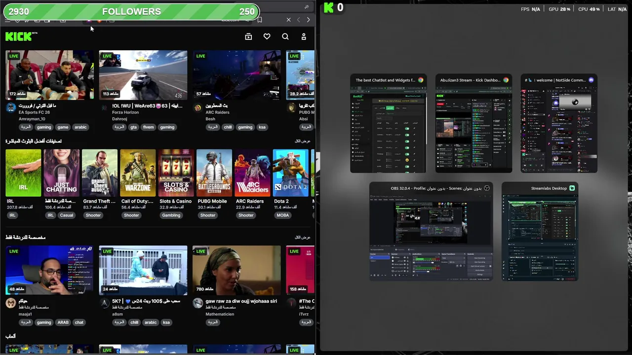Click the 'Gambling' tag under Slots & Casino
This screenshot has width=632, height=355.
[x=171, y=215]
